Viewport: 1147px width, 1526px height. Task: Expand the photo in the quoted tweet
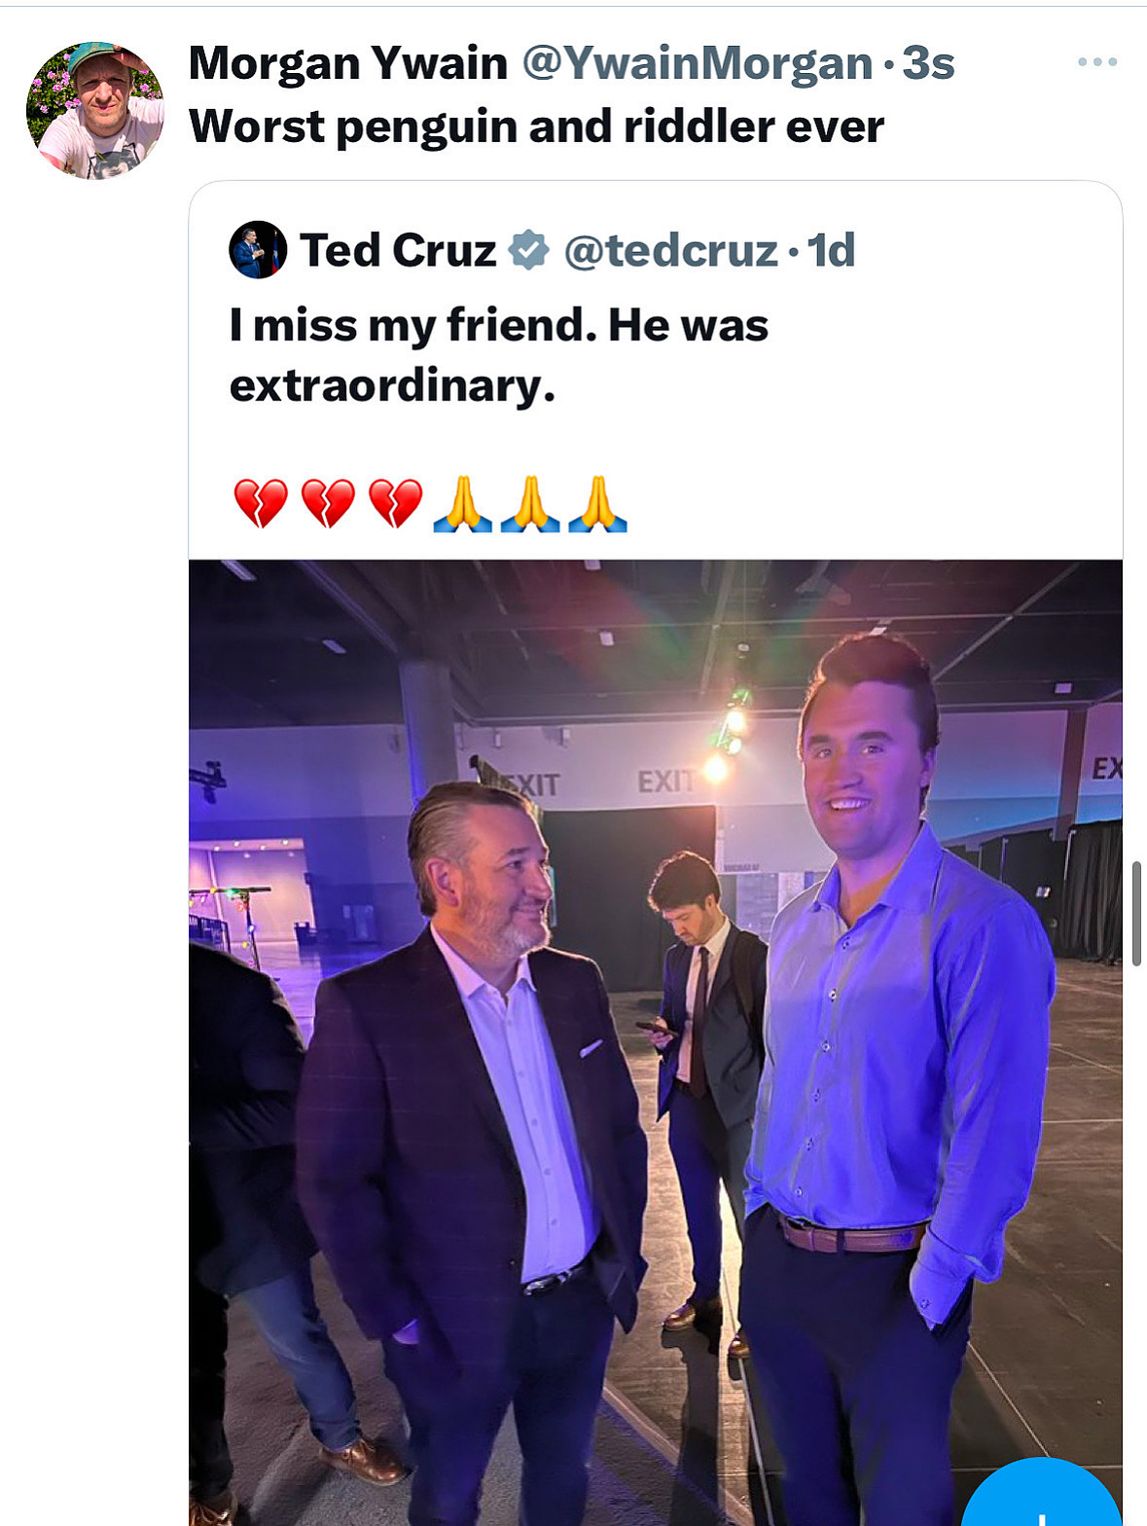pyautogui.click(x=655, y=1041)
